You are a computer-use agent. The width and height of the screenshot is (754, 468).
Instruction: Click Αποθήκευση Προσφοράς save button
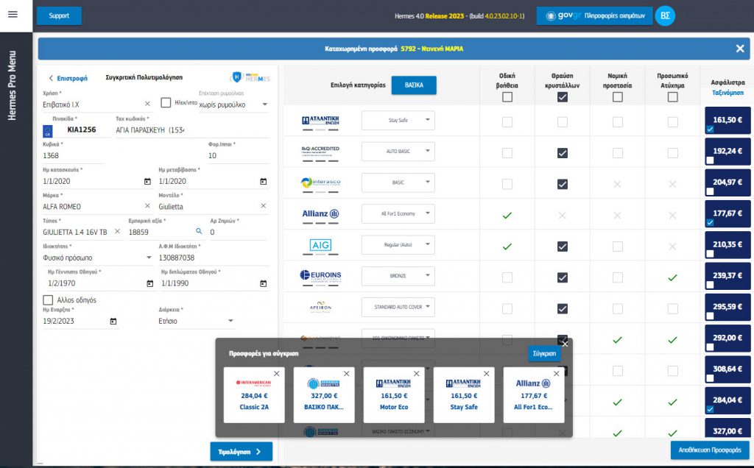710,450
